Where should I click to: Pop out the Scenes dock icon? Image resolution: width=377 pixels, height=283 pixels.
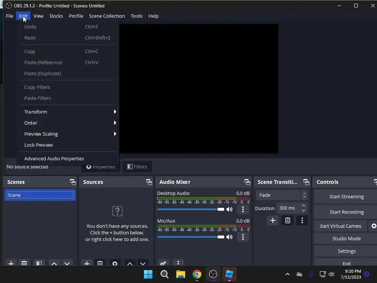(73, 182)
